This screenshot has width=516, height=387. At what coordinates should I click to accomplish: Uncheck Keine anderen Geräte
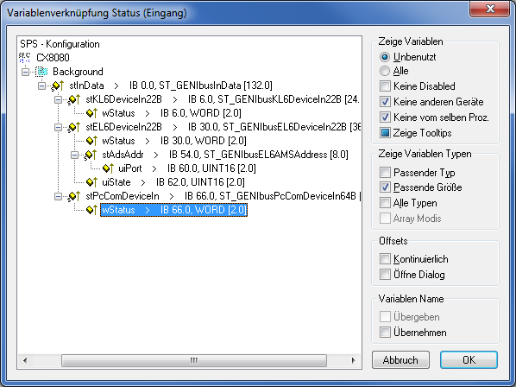coord(385,101)
